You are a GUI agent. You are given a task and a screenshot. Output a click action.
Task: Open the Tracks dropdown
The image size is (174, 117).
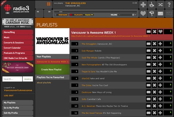point(89,15)
